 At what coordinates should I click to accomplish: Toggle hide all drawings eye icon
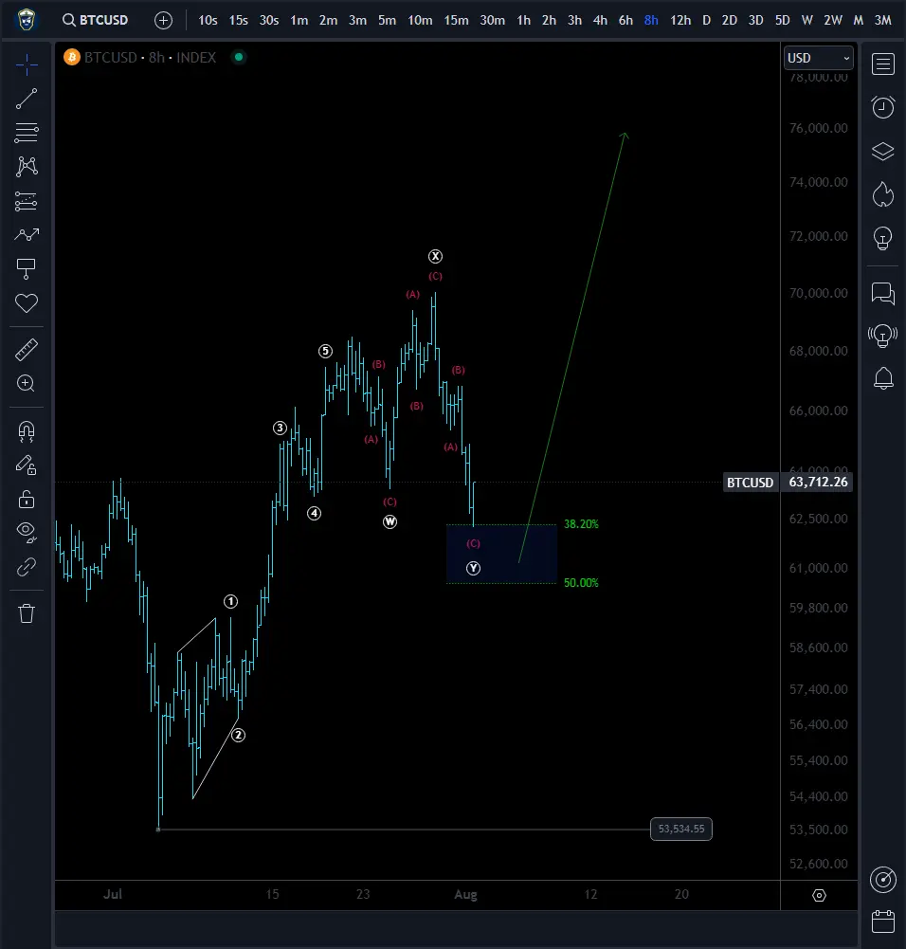coord(27,532)
